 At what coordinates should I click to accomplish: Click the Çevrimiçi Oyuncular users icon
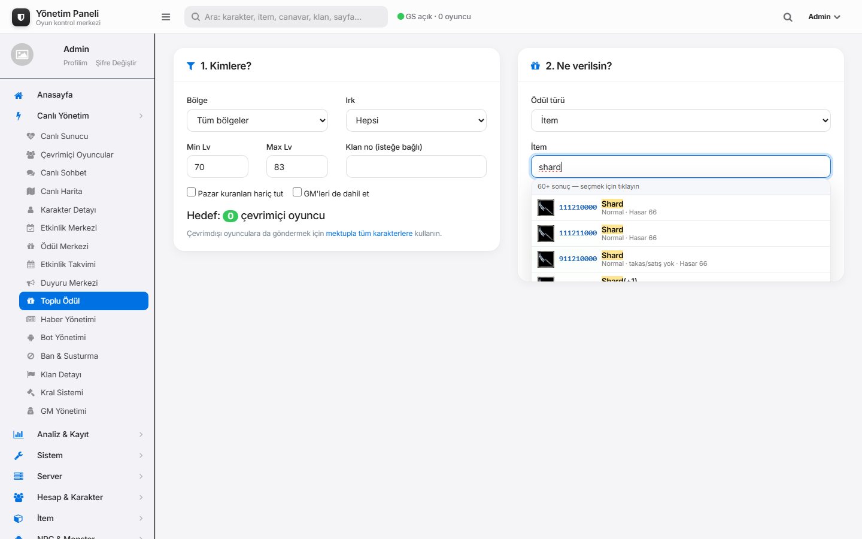[31, 155]
